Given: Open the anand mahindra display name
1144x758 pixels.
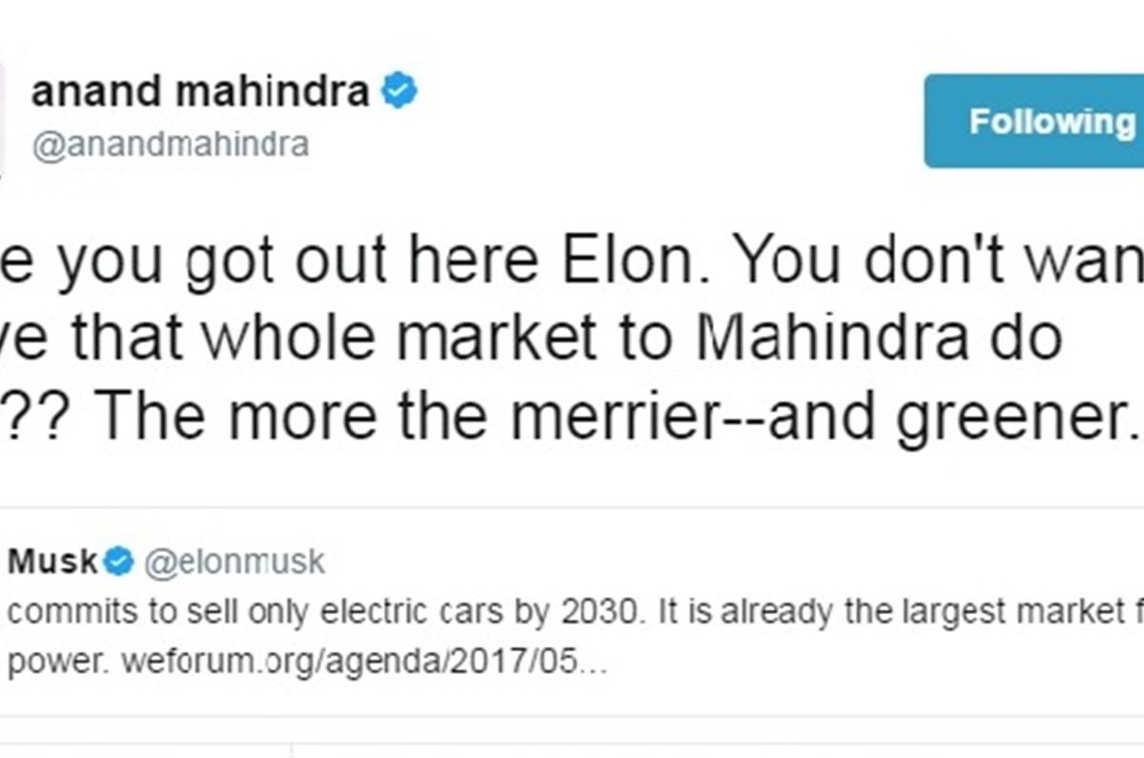Looking at the screenshot, I should coord(200,92).
